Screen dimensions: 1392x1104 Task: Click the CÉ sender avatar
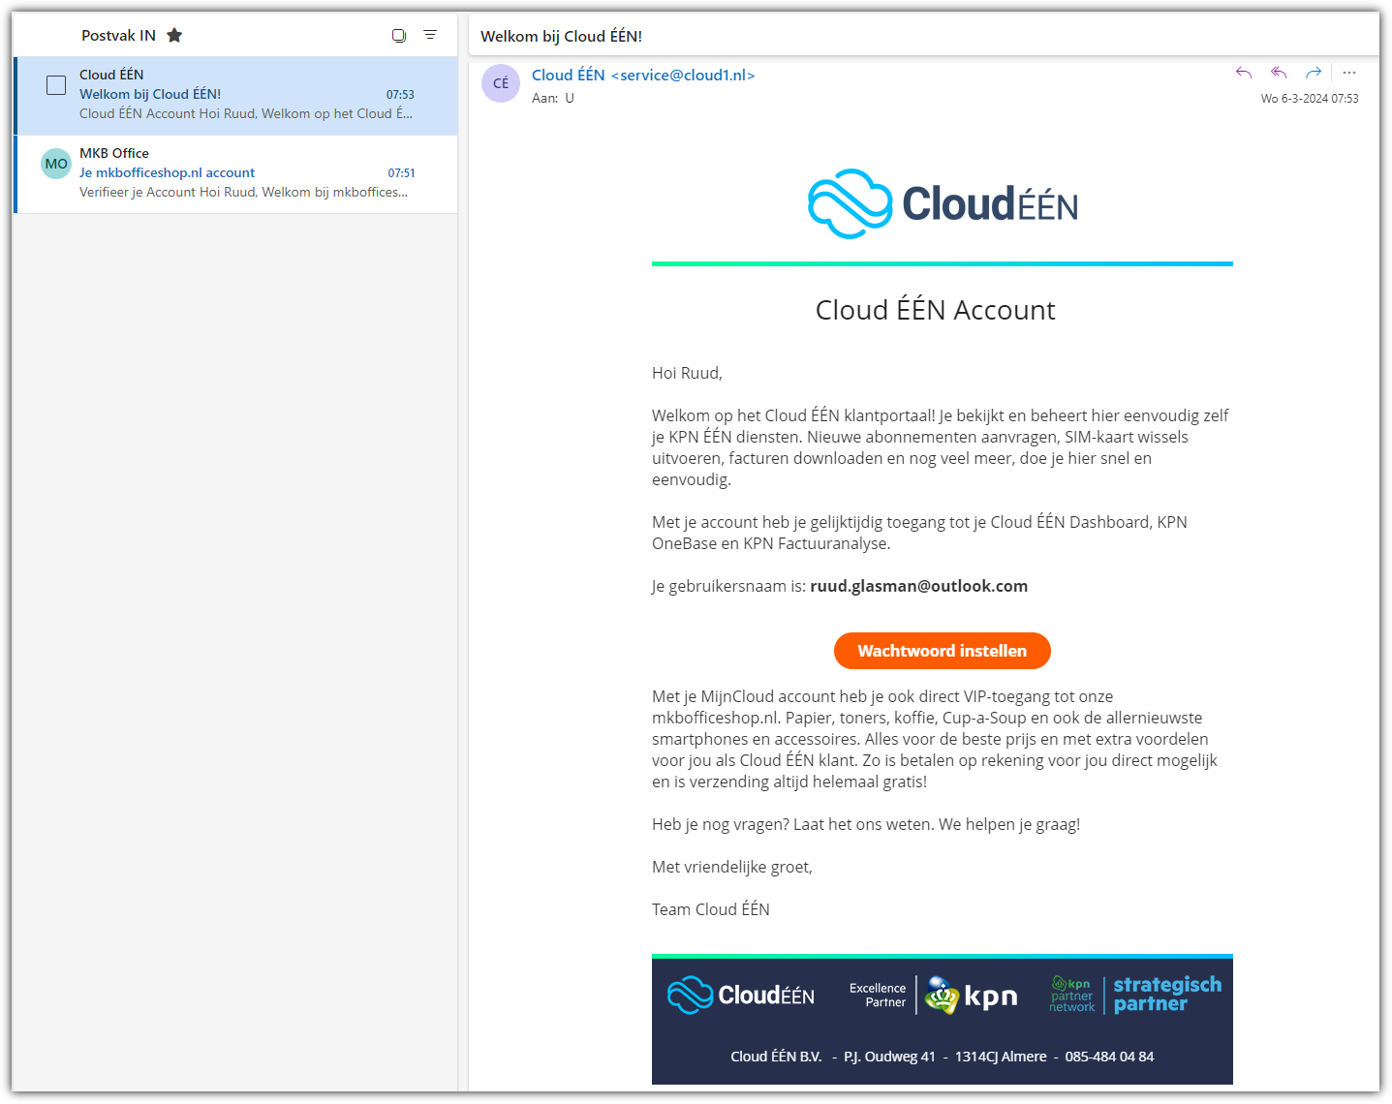coord(501,83)
